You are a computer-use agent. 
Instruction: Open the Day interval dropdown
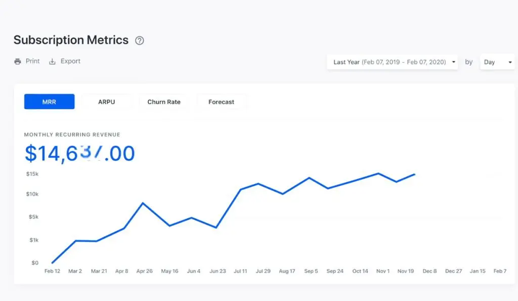(x=497, y=62)
